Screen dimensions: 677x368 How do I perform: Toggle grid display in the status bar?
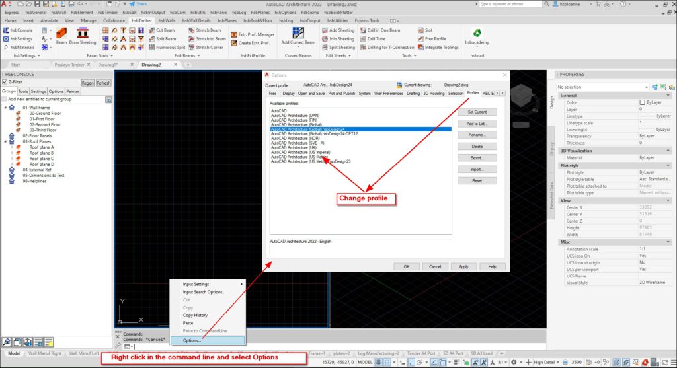(378, 363)
